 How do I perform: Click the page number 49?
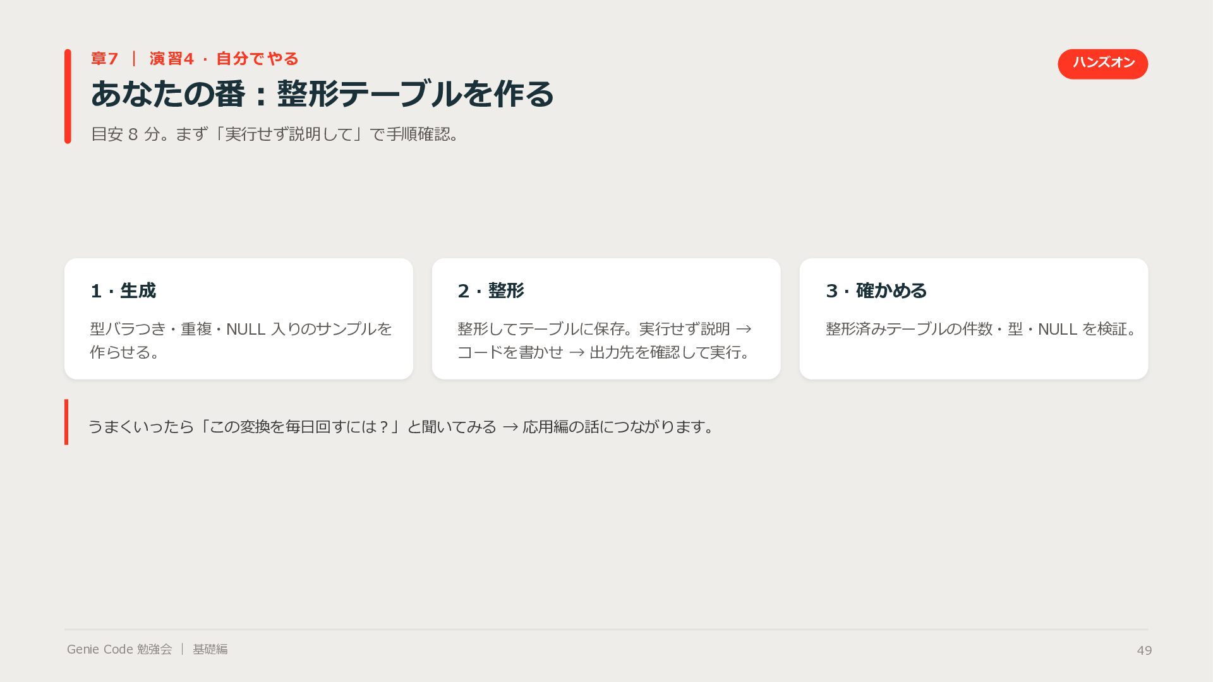[x=1144, y=650]
